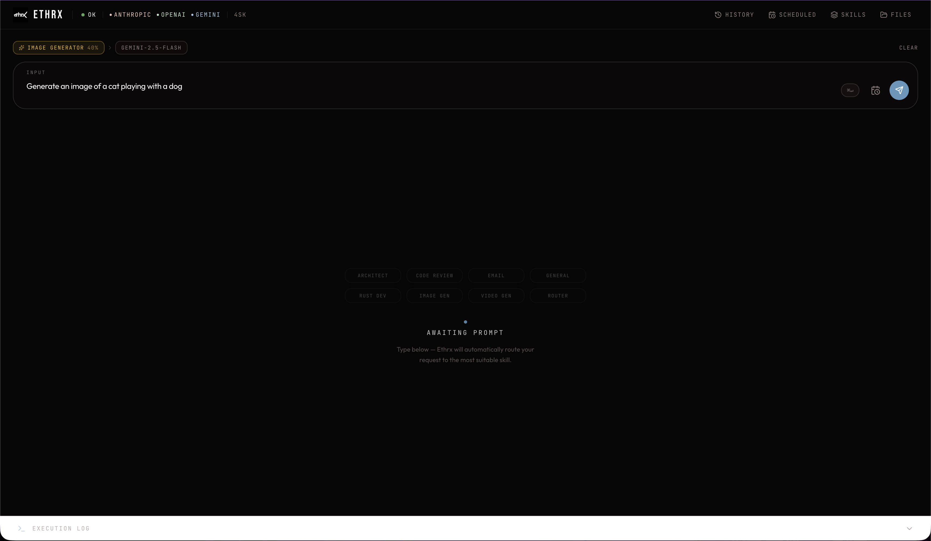Viewport: 931px width, 541px height.
Task: Click the Awaiting Prompt heading
Action: [x=465, y=332]
